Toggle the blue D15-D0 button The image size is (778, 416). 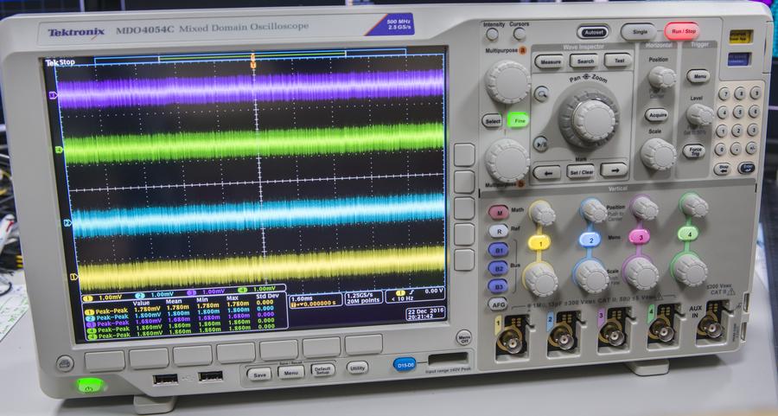(x=405, y=365)
